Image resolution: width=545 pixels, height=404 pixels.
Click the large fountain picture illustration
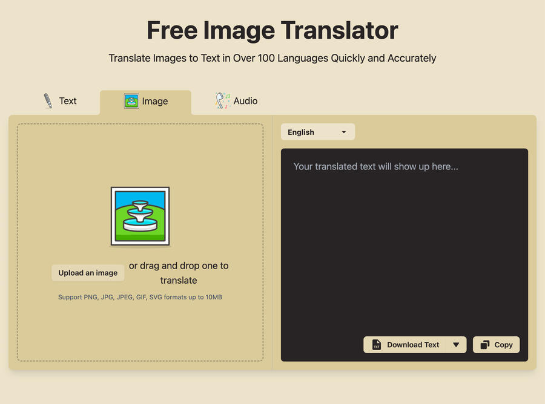[x=140, y=216]
